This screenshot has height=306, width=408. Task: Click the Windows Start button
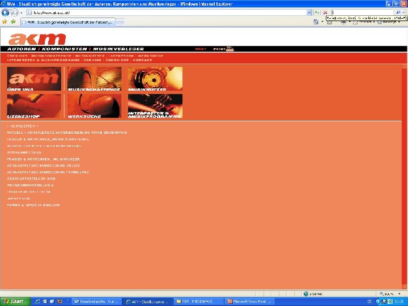(x=15, y=301)
